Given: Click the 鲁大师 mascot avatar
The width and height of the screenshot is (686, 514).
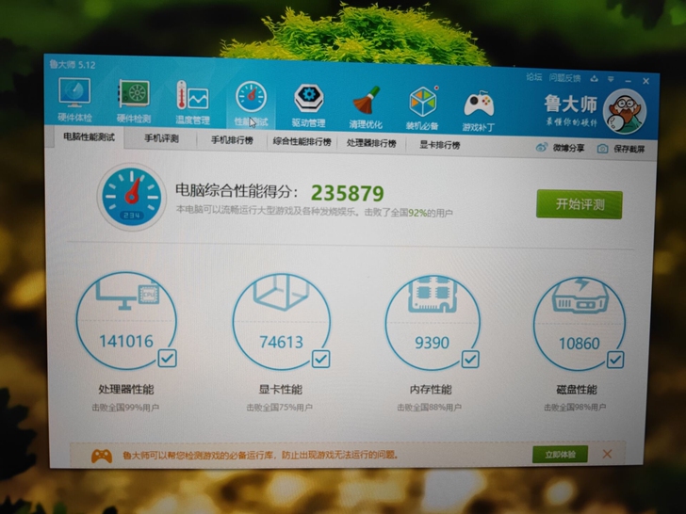Looking at the screenshot, I should pos(625,112).
